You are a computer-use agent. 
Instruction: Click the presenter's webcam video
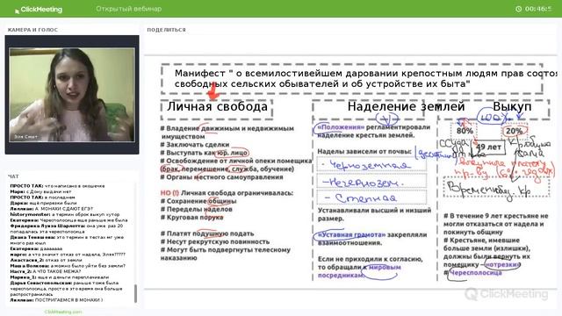pos(72,95)
